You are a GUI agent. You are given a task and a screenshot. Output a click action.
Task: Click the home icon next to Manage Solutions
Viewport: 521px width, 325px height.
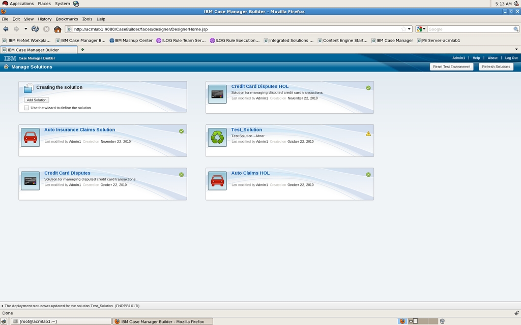point(6,67)
